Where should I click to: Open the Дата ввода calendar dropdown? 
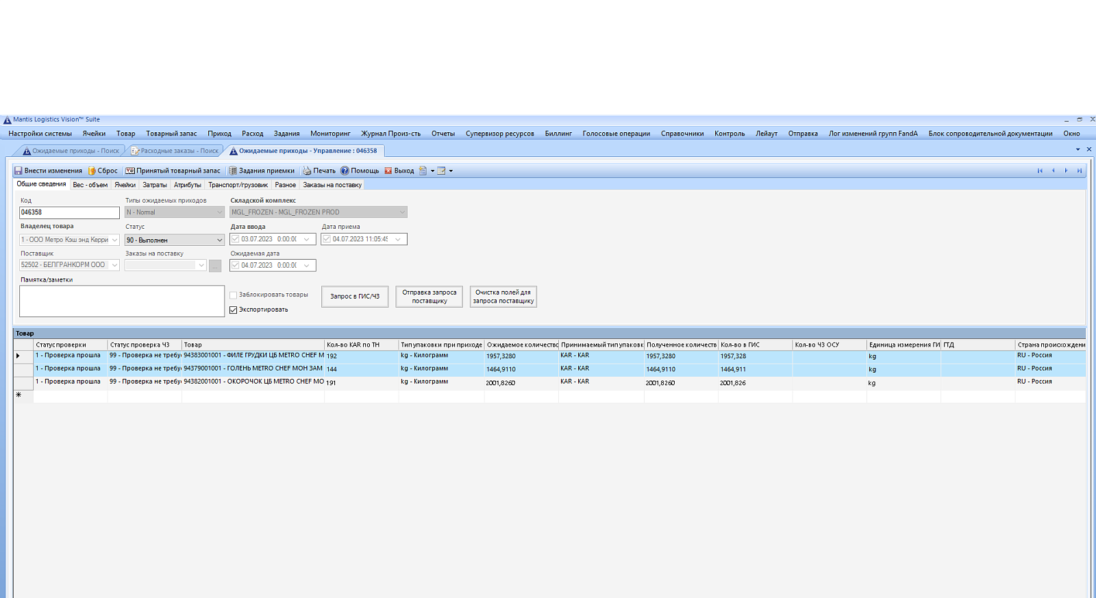[307, 239]
